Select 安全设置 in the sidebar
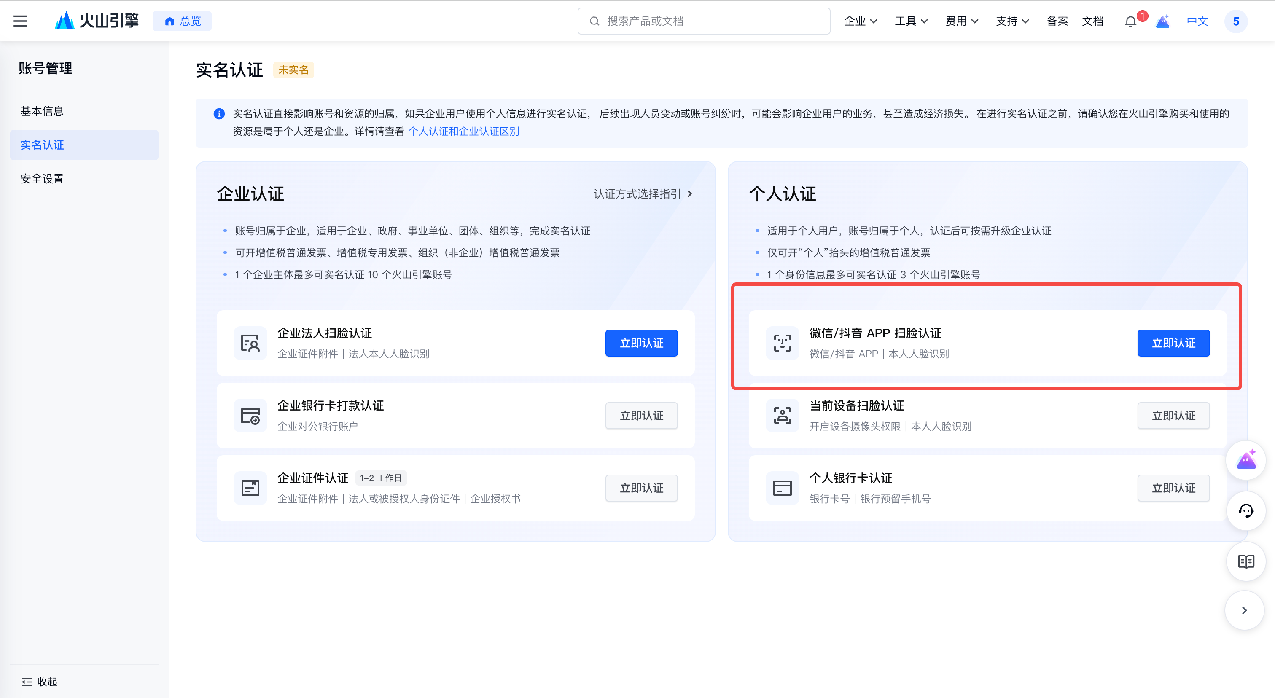 click(42, 179)
